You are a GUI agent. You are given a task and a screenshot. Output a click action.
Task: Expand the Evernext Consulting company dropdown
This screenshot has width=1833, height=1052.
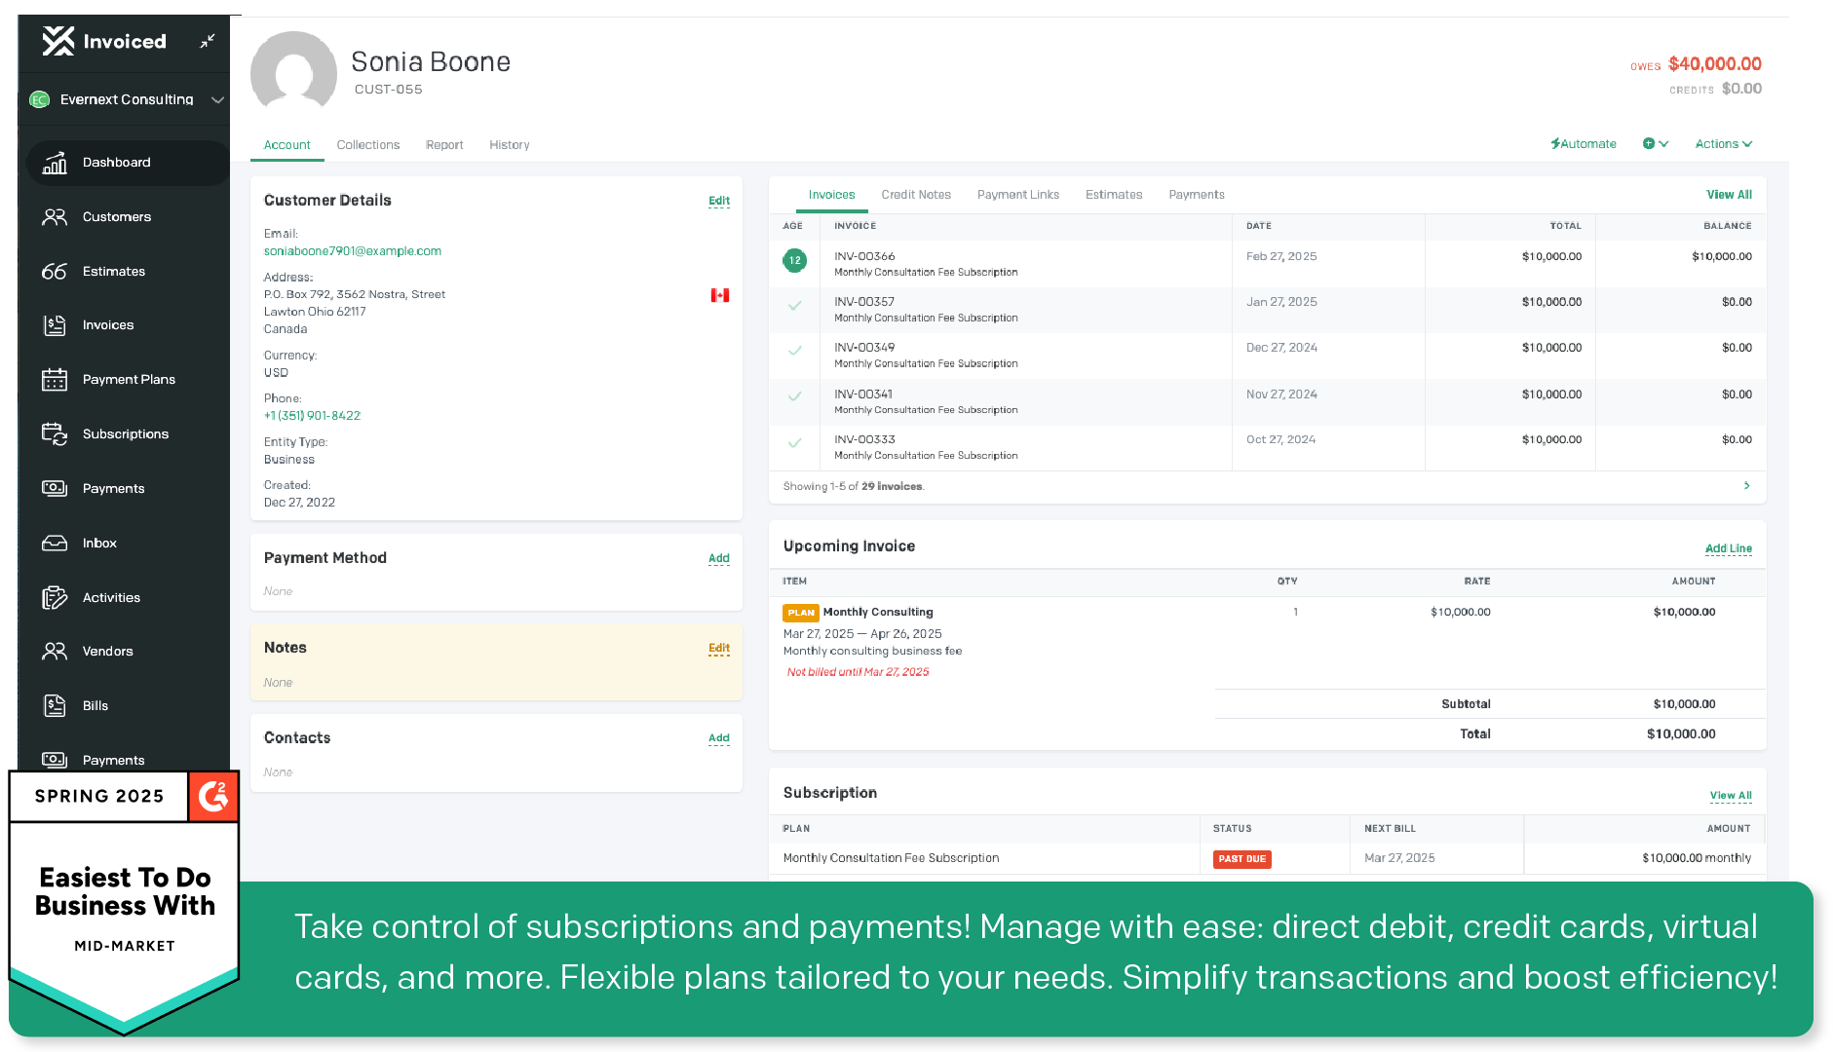point(217,99)
